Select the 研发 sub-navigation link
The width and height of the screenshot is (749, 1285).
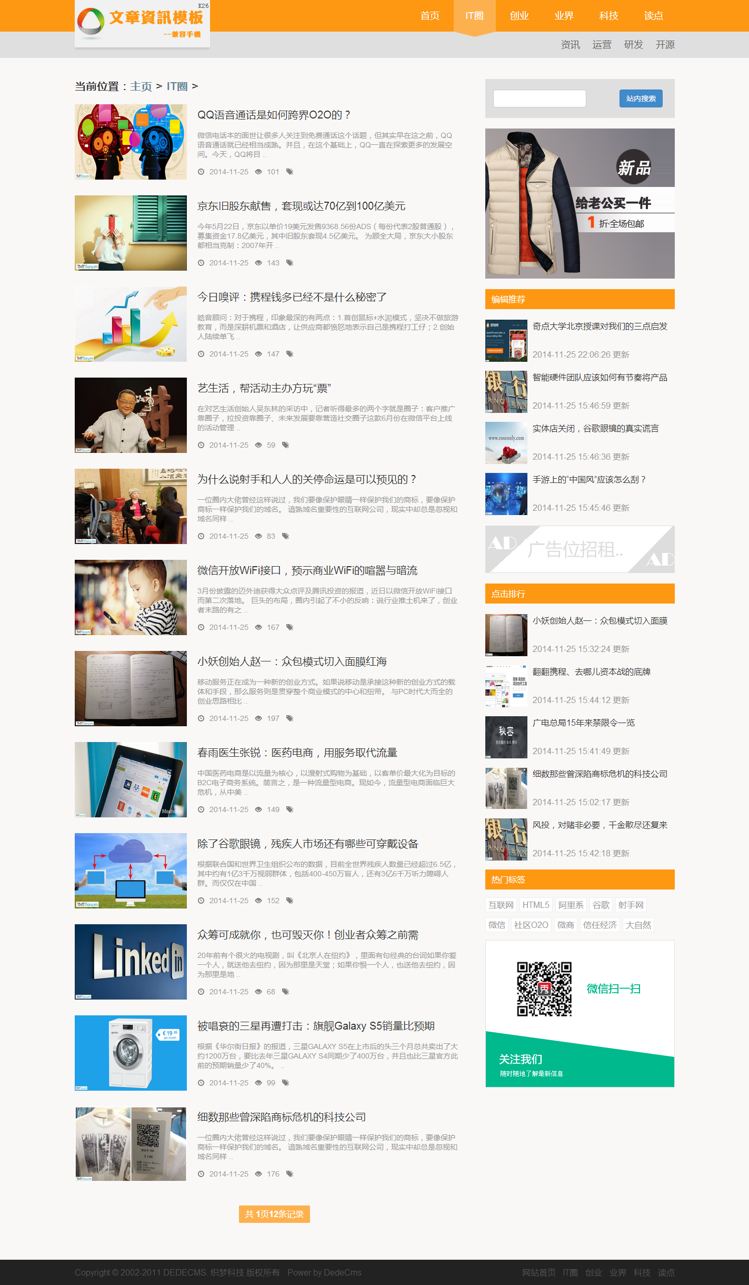(x=633, y=45)
